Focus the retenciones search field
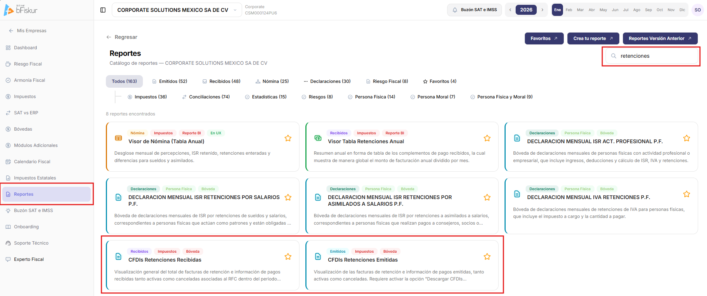The image size is (707, 296). 651,56
